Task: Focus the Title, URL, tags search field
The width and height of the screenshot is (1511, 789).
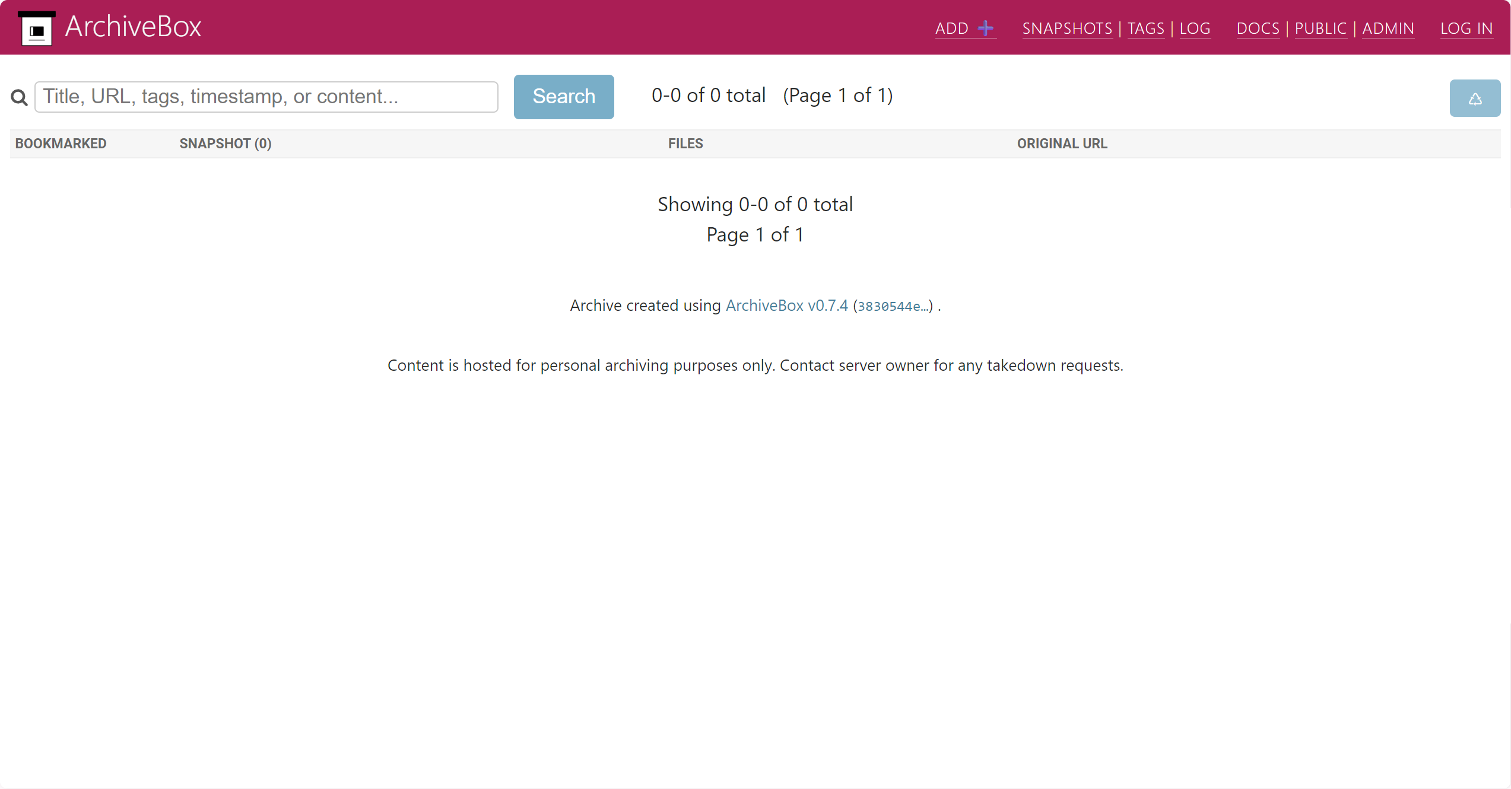Action: pyautogui.click(x=266, y=97)
